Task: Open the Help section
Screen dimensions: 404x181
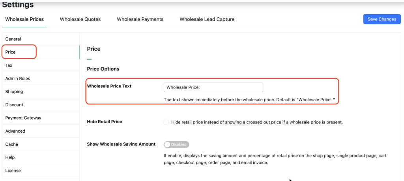Action: (10, 157)
